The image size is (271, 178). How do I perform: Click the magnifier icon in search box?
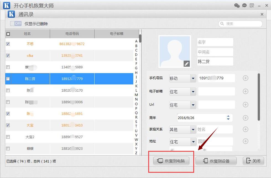pos(222,24)
